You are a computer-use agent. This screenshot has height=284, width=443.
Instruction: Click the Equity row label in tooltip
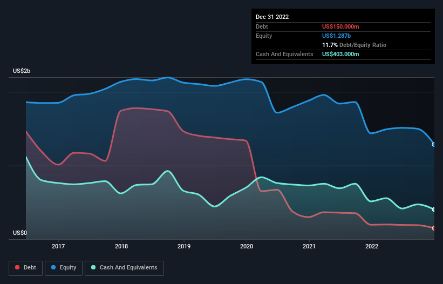[264, 36]
